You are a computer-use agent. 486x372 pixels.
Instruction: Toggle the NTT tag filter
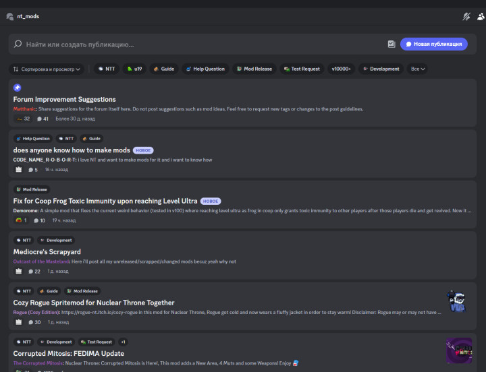point(105,69)
